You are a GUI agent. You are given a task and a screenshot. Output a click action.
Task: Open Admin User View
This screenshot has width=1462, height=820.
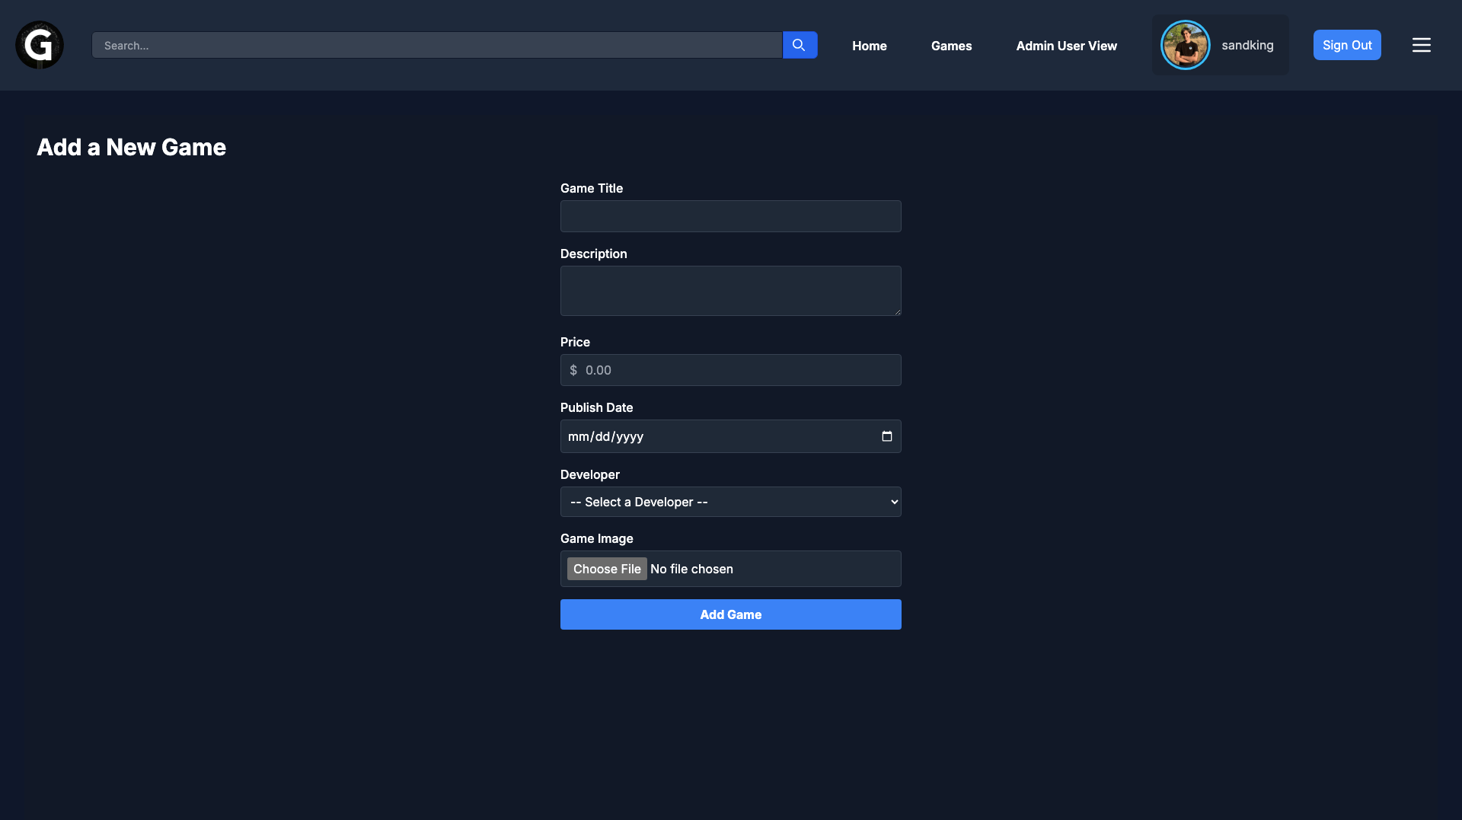click(x=1066, y=46)
